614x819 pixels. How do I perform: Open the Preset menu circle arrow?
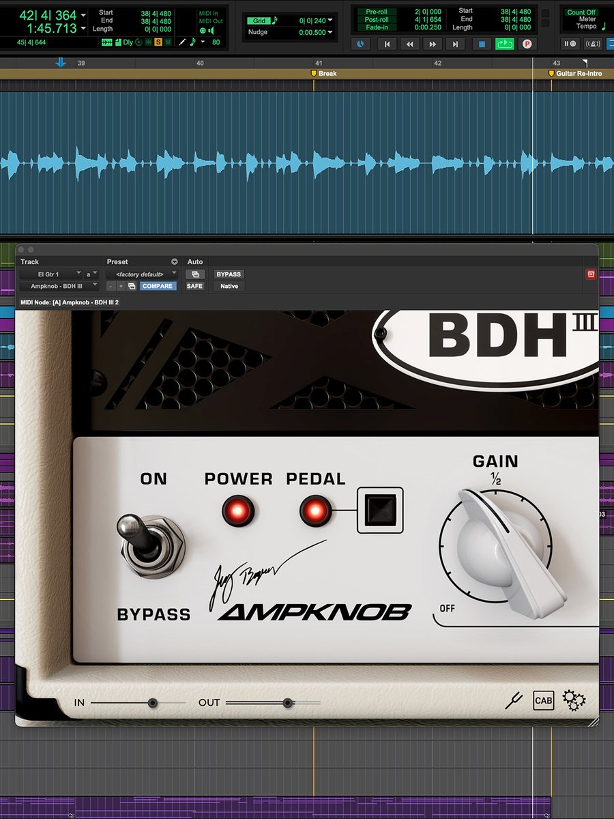pyautogui.click(x=174, y=262)
